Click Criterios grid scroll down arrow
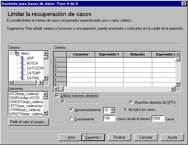The width and height of the screenshot is (188, 145). [x=178, y=84]
